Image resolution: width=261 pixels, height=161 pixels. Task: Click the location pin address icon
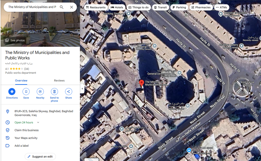pos(8,112)
